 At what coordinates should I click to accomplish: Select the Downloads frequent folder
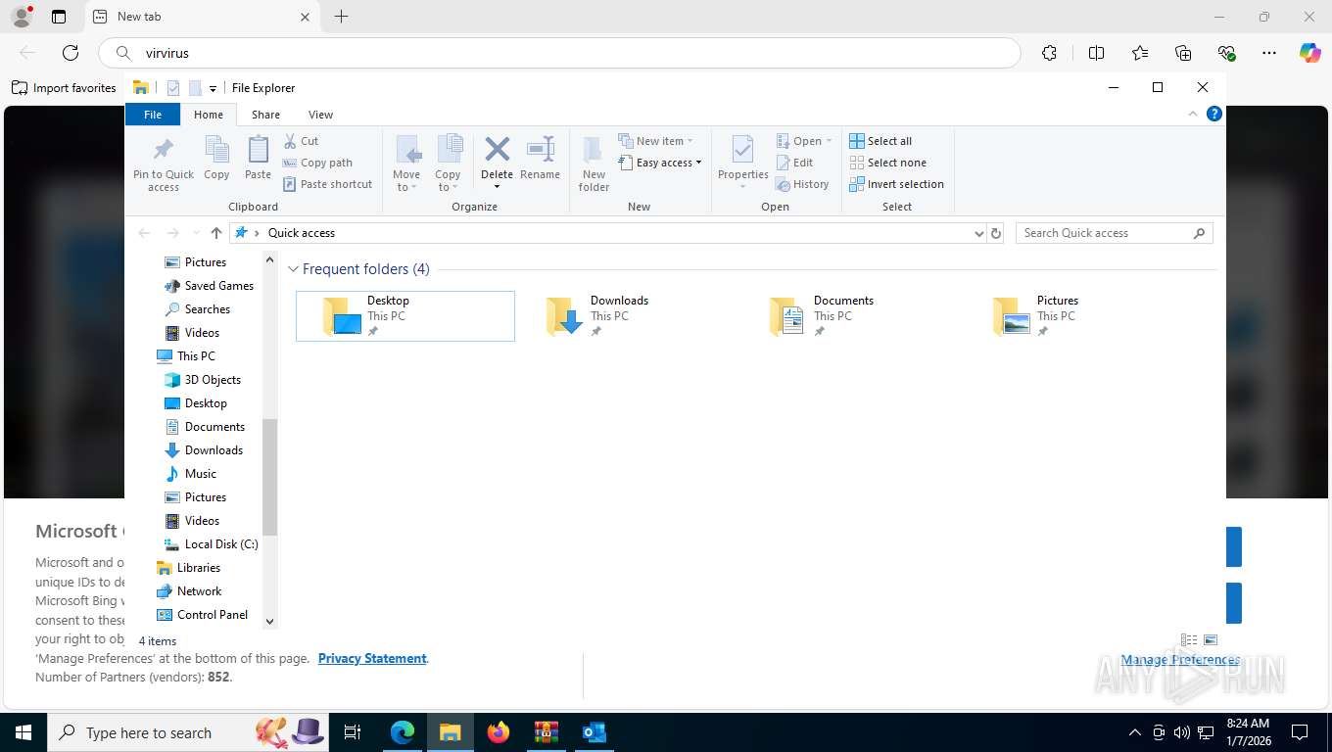[x=629, y=316]
